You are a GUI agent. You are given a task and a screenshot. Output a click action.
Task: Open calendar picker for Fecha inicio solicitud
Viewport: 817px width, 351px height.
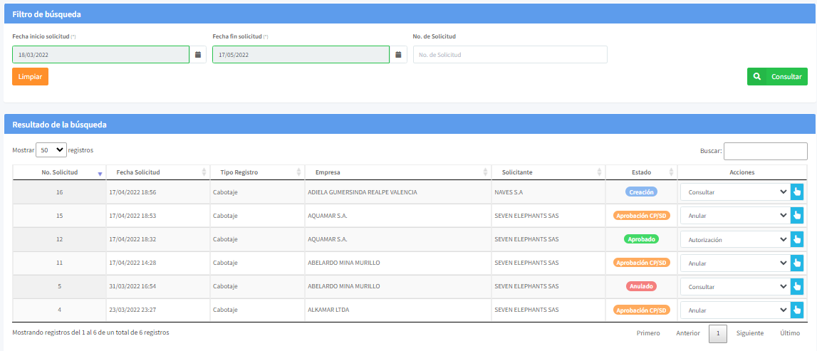(x=198, y=55)
